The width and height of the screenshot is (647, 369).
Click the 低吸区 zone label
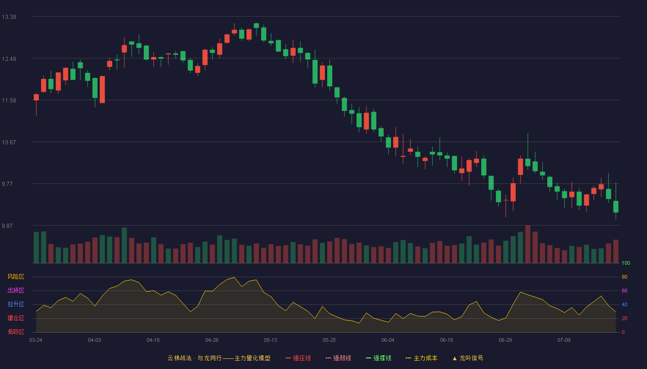pos(16,332)
